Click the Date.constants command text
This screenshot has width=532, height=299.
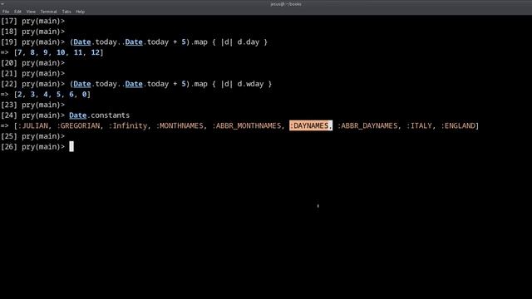pyautogui.click(x=100, y=115)
